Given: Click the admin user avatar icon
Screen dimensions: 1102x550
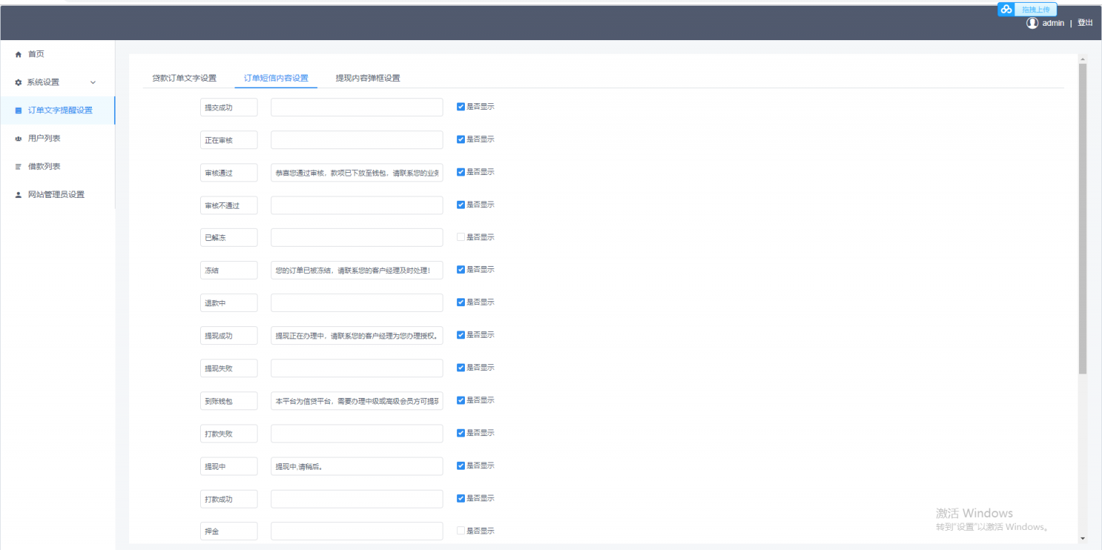Looking at the screenshot, I should click(x=1032, y=23).
